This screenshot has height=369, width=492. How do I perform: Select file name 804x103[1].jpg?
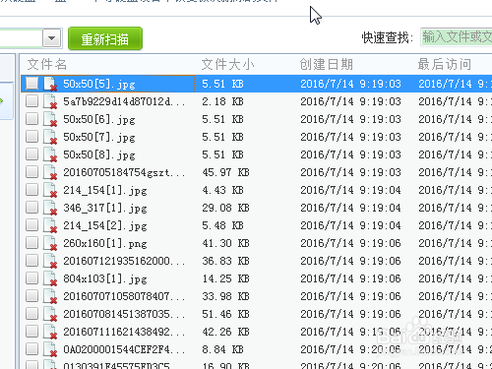[105, 278]
